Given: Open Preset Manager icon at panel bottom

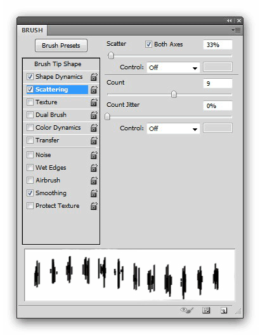Looking at the screenshot, I should click(206, 310).
